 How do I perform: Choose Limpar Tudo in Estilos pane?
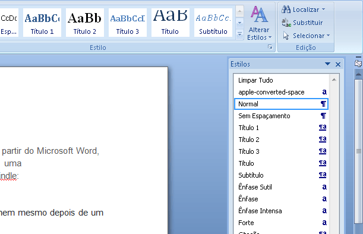[281, 80]
